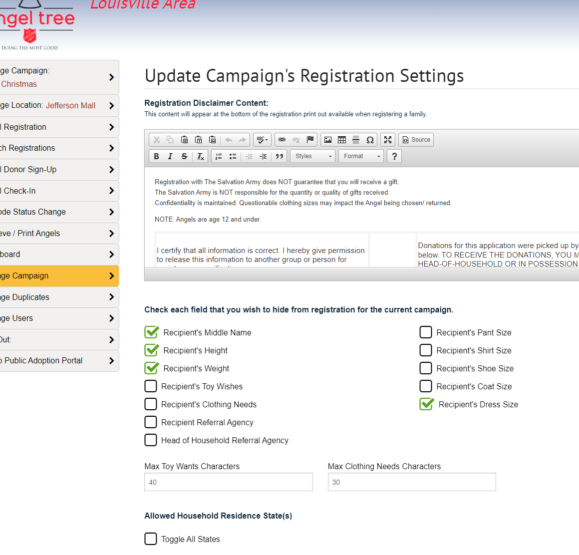Screen dimensions: 579x555
Task: Open the Format dropdown
Action: click(361, 156)
